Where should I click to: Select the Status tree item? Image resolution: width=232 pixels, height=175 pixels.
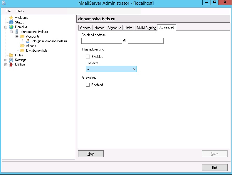coord(19,22)
